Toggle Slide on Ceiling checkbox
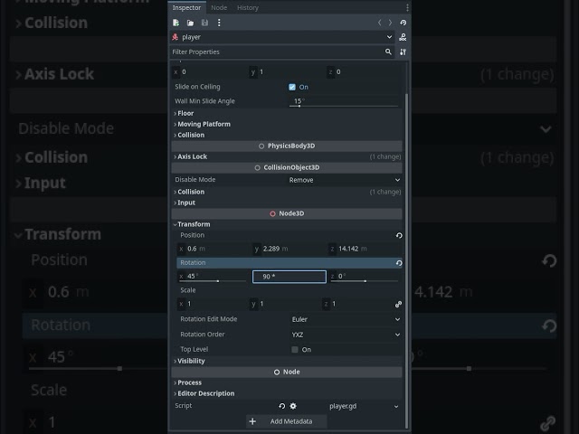 click(x=292, y=87)
